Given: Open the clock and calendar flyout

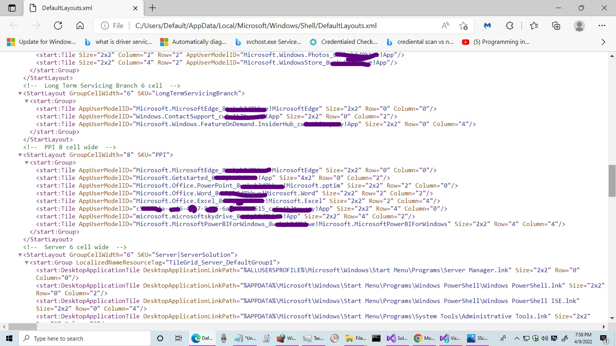Looking at the screenshot, I should coord(583,338).
